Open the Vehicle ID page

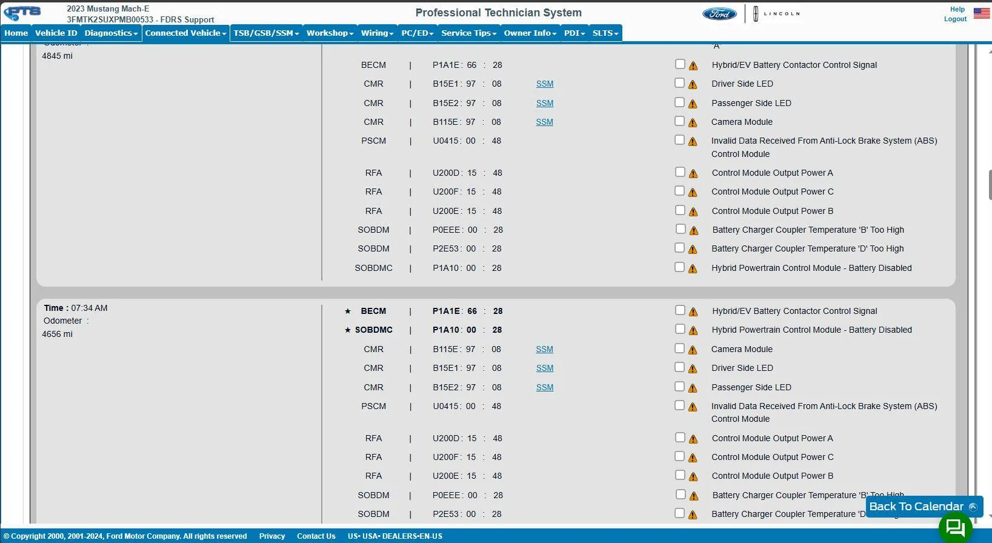[56, 33]
